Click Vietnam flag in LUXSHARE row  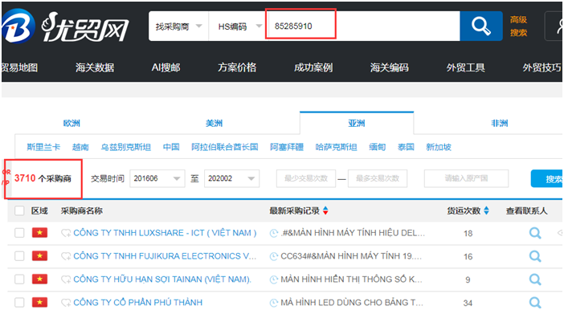pos(39,233)
